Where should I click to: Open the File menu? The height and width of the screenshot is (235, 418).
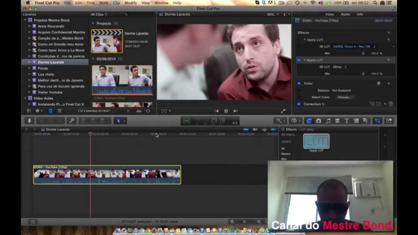point(67,3)
